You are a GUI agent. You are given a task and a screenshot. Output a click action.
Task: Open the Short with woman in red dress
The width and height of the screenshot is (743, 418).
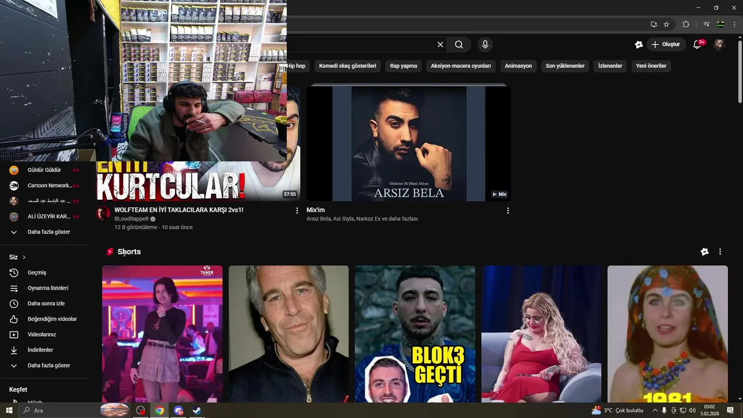click(x=541, y=334)
